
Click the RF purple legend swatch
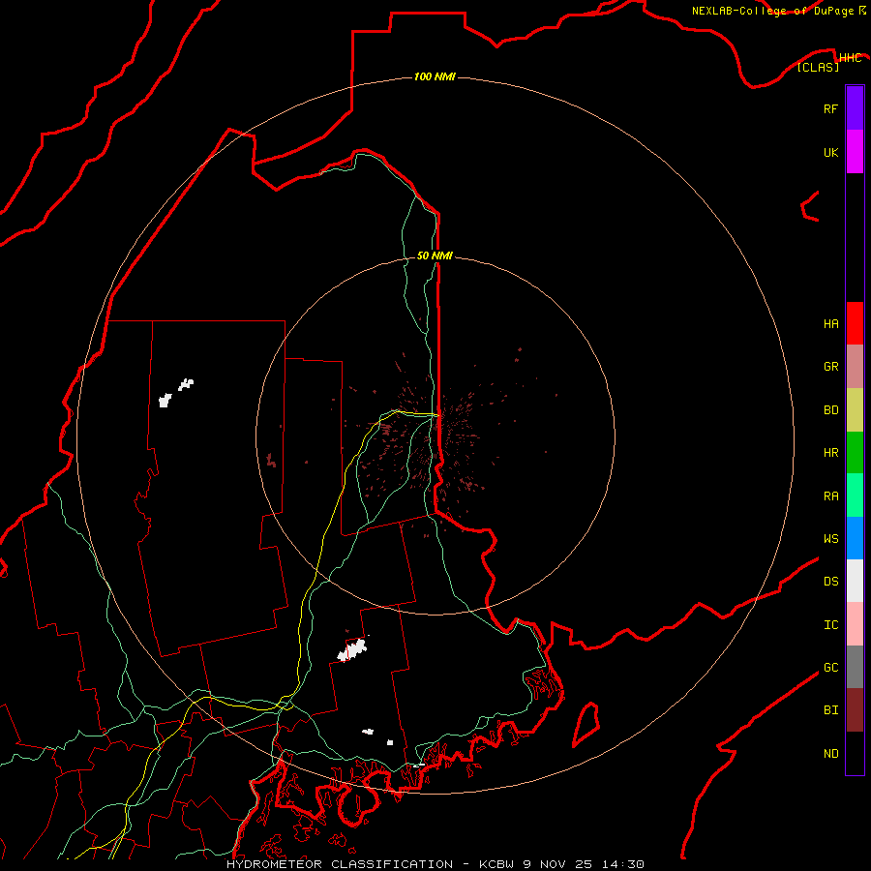click(x=855, y=108)
